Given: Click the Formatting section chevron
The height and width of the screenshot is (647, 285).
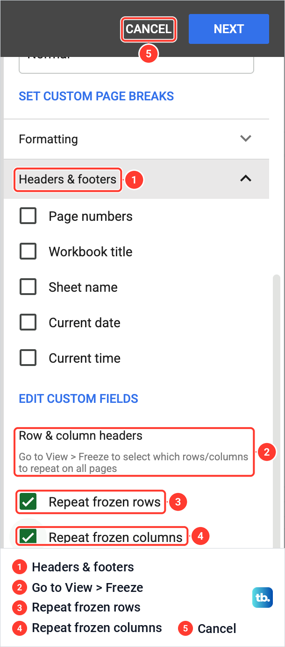Looking at the screenshot, I should (x=246, y=139).
